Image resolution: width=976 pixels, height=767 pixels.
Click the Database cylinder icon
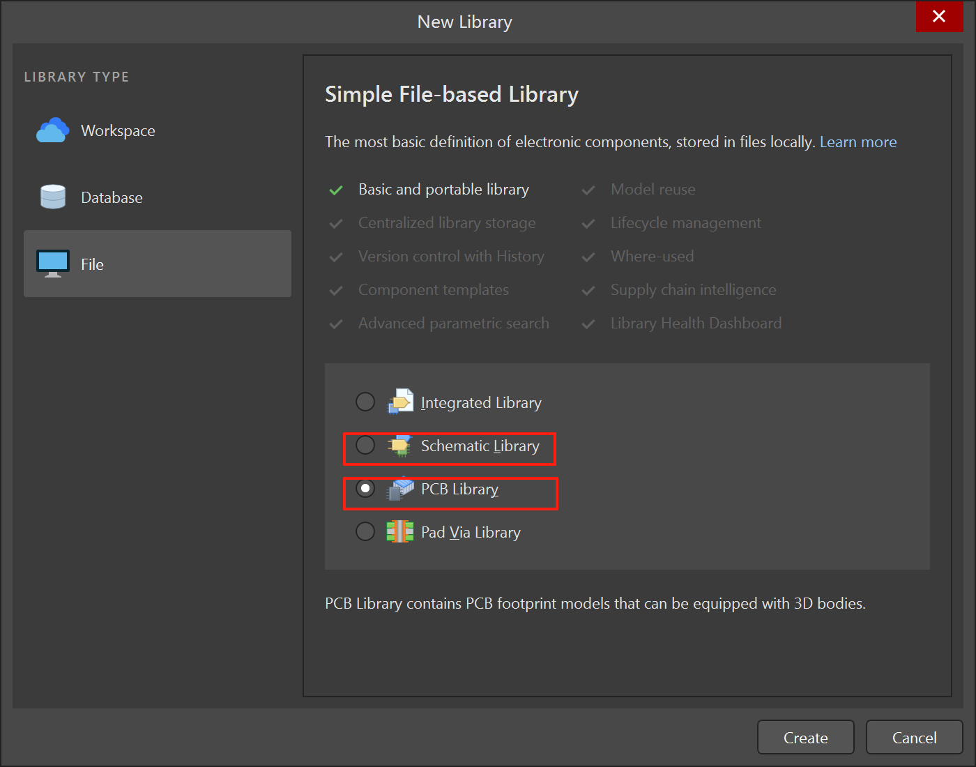53,197
